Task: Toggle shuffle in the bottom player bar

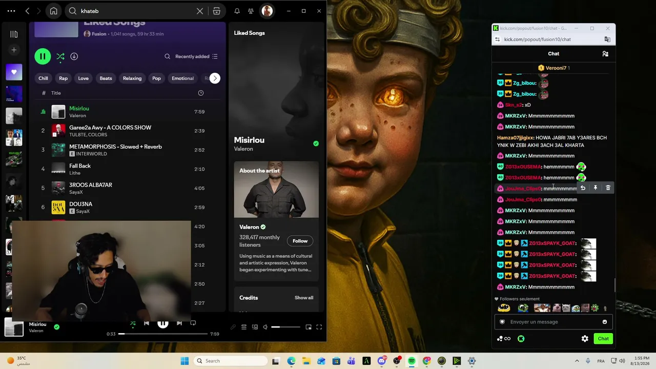Action: click(x=133, y=323)
